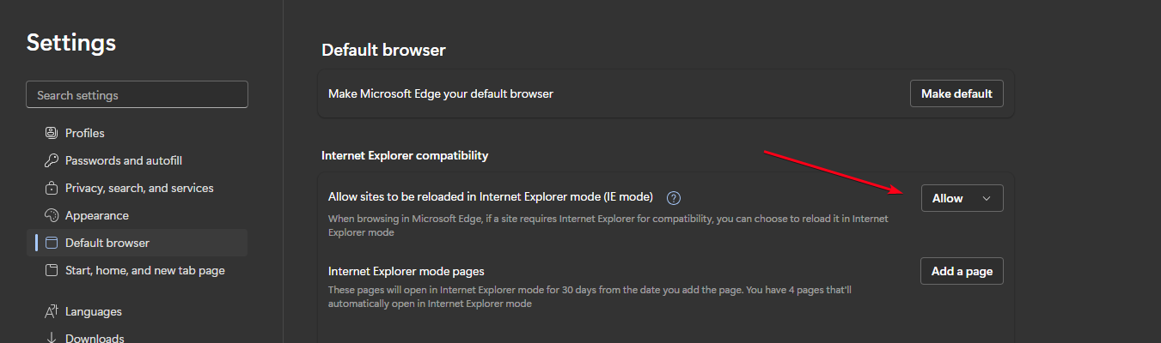Screen dimensions: 1161x343
Task: Click the Default browser window icon
Action: coord(51,243)
